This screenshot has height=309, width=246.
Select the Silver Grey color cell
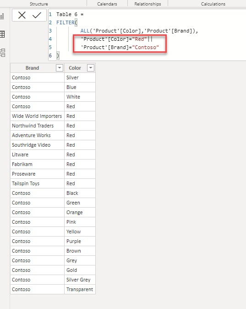tap(80, 280)
